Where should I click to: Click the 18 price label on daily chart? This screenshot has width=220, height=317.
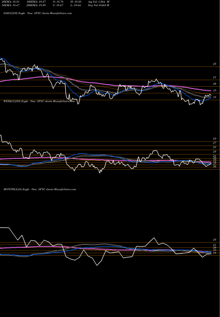click(214, 97)
